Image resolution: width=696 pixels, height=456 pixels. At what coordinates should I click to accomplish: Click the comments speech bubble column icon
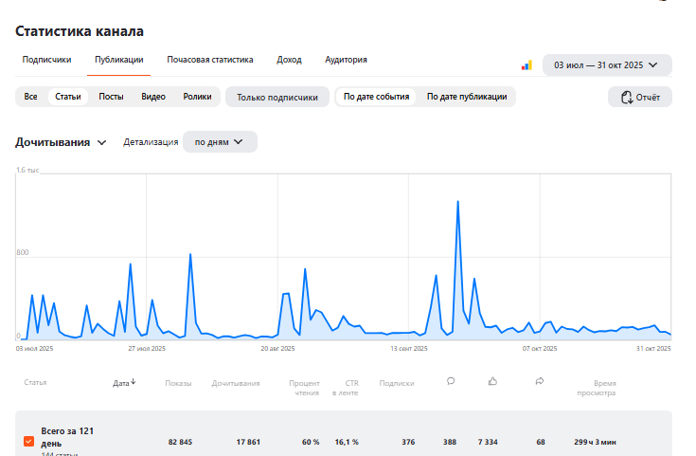click(x=451, y=381)
